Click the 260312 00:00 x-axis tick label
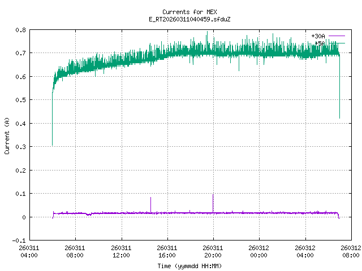362x271 pixels. pos(258,251)
